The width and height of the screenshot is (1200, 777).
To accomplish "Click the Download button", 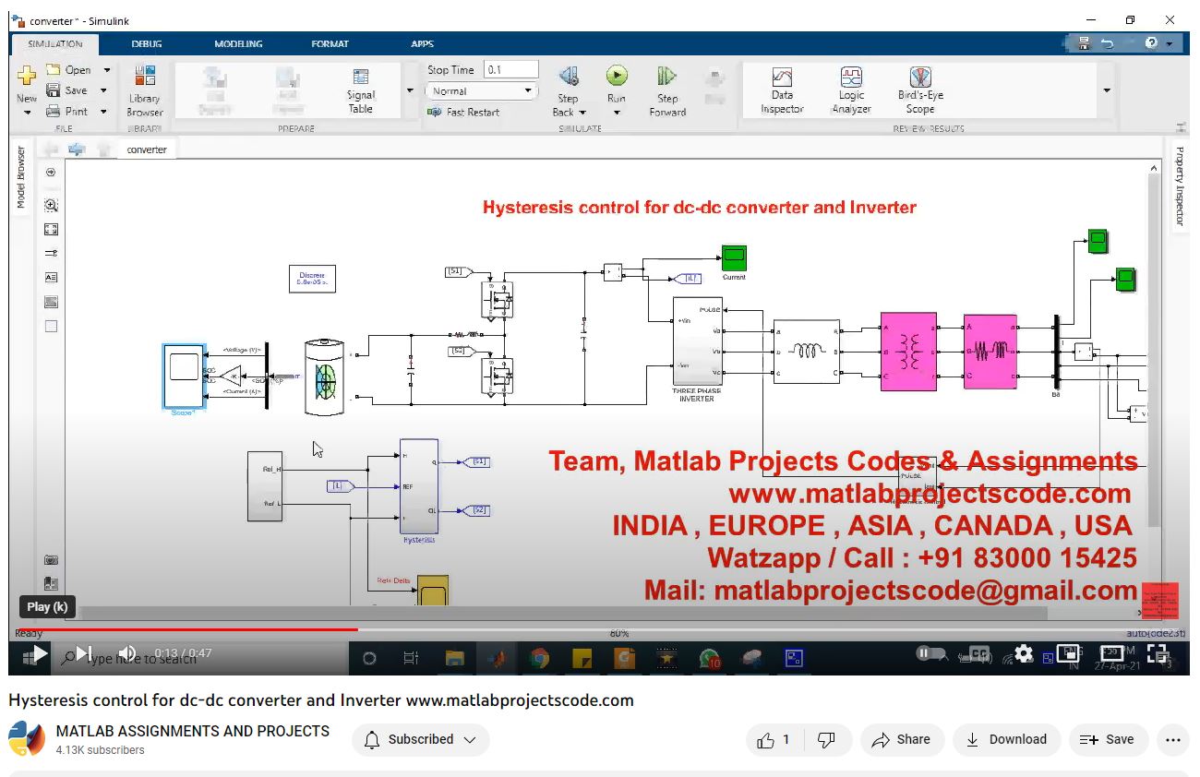I will (1006, 739).
